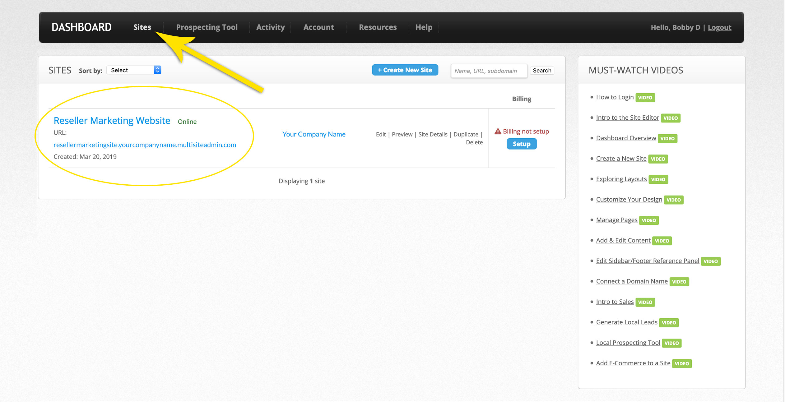This screenshot has width=785, height=402.
Task: Click VIDEO badge next to Edit Sidebar/Footer Reference Panel
Action: click(x=711, y=261)
